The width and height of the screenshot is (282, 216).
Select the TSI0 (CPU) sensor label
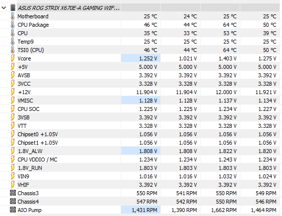point(31,50)
